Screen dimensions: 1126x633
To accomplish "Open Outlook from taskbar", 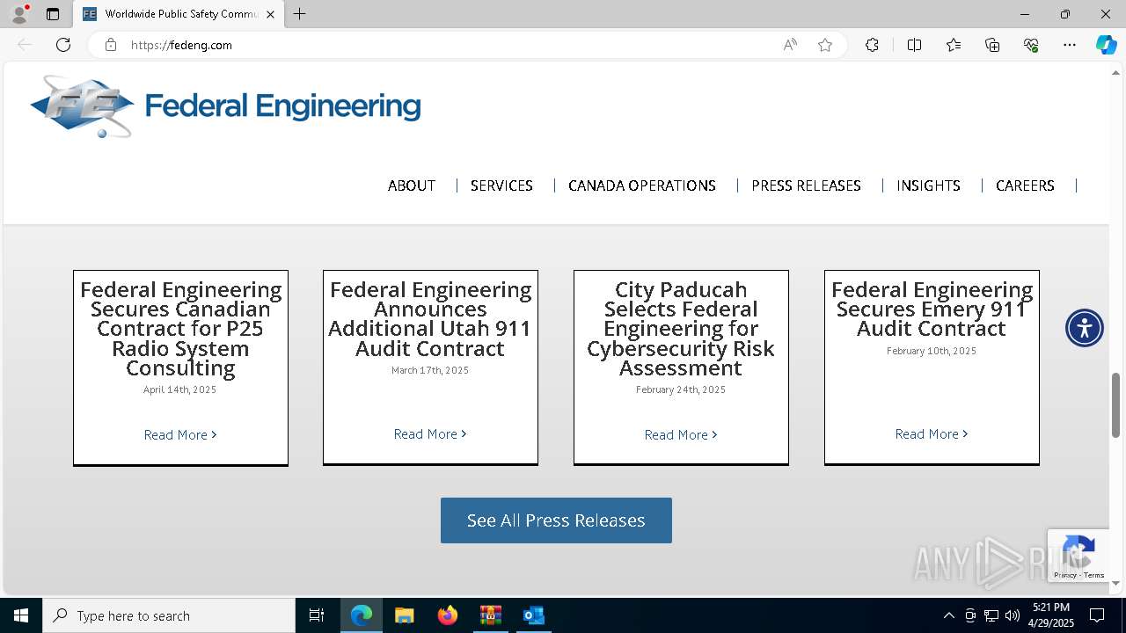I will tap(533, 615).
